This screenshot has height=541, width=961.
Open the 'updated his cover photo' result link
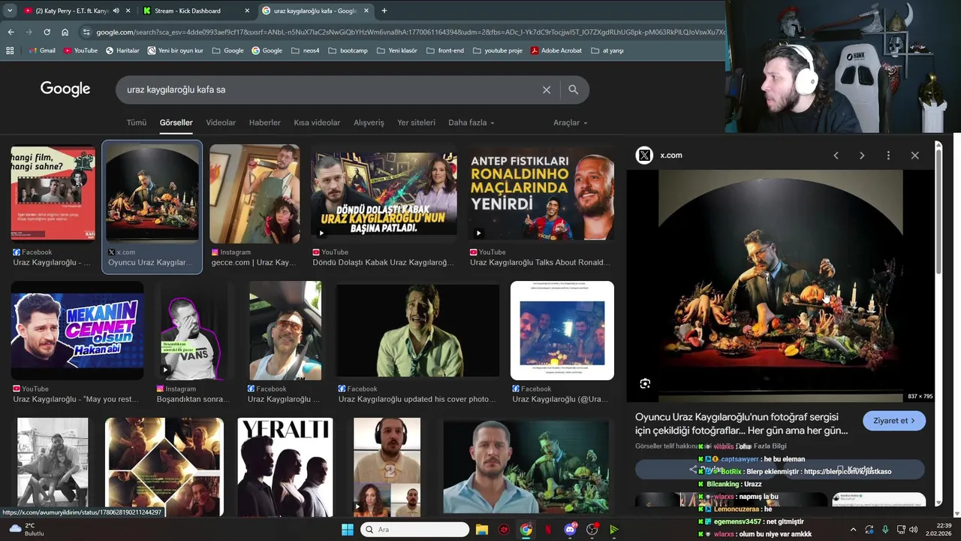pyautogui.click(x=417, y=399)
